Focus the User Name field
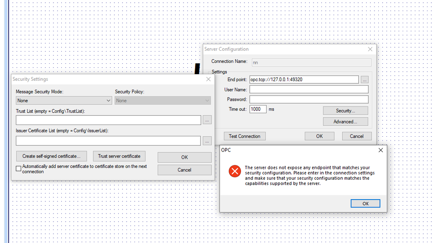 pyautogui.click(x=309, y=89)
